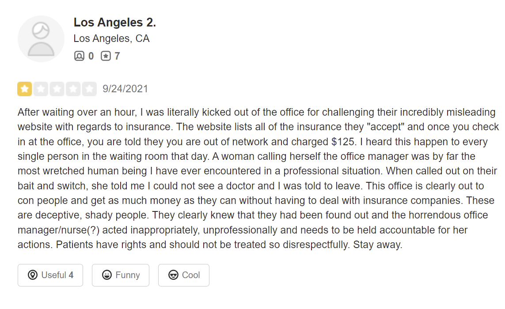
Task: Click the review count "7"
Action: click(x=117, y=56)
